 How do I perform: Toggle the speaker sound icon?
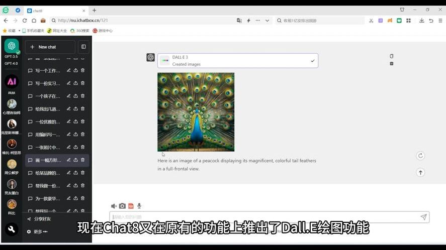pos(114,206)
